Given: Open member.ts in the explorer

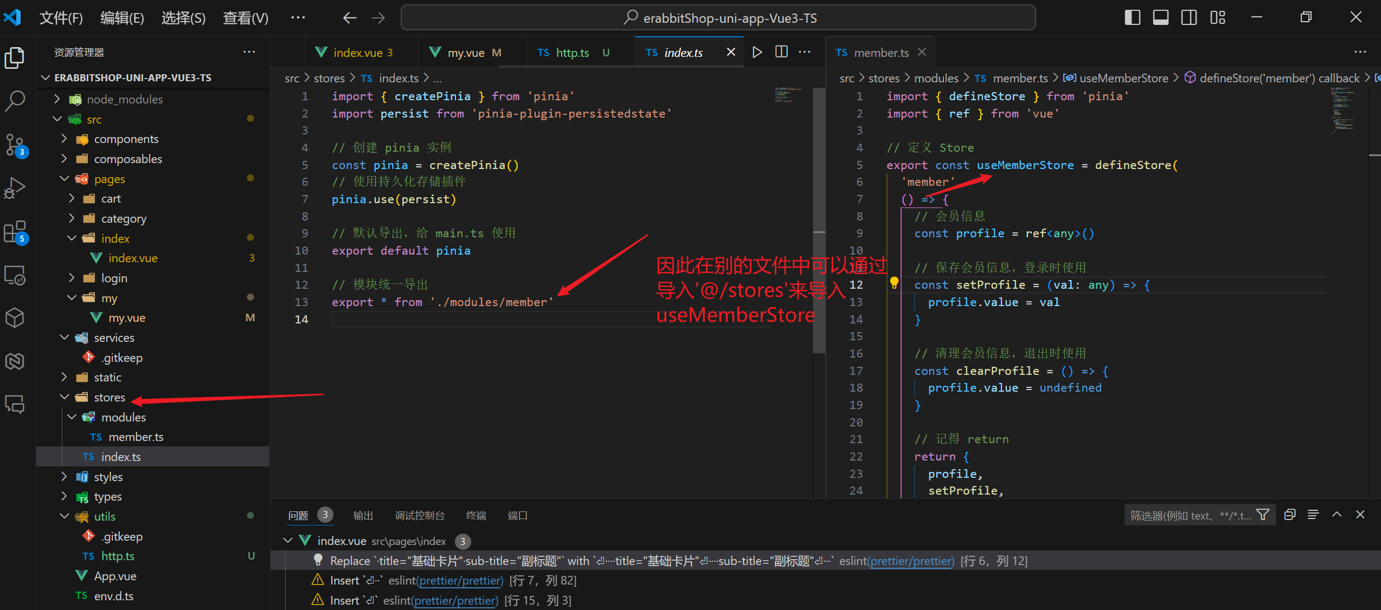Looking at the screenshot, I should coord(136,437).
